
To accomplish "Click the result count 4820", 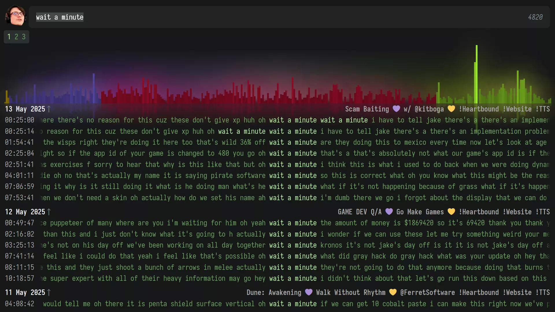I will (535, 17).
